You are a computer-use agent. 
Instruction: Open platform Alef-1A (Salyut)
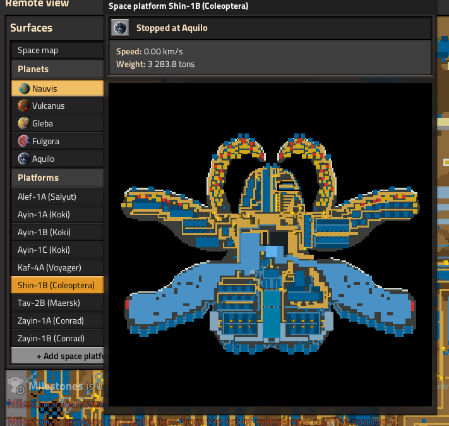(57, 197)
